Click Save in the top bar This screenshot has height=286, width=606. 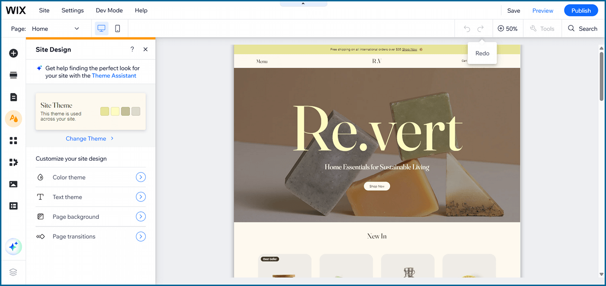pos(514,10)
